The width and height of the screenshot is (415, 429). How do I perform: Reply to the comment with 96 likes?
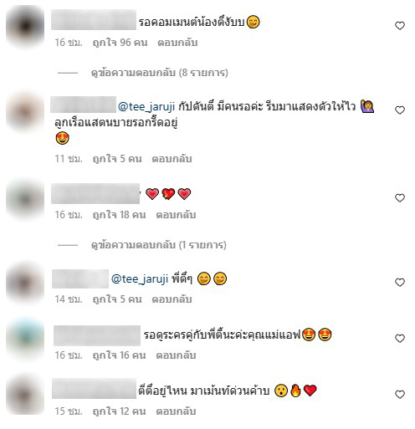pyautogui.click(x=177, y=43)
